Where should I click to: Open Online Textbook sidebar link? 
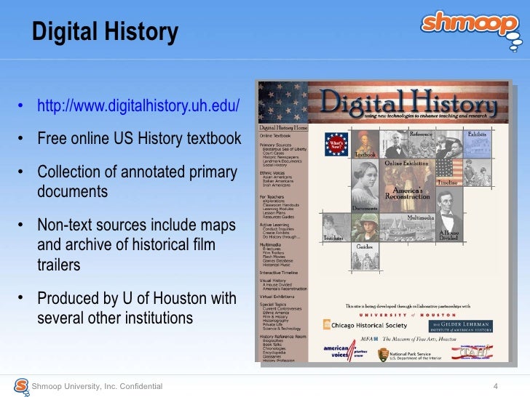274,136
